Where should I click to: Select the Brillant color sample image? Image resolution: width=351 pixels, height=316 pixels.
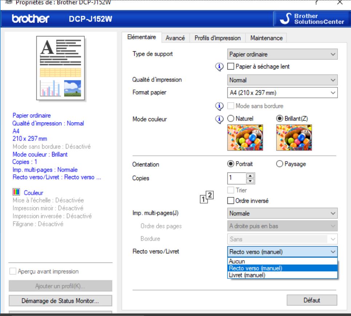[x=294, y=138]
